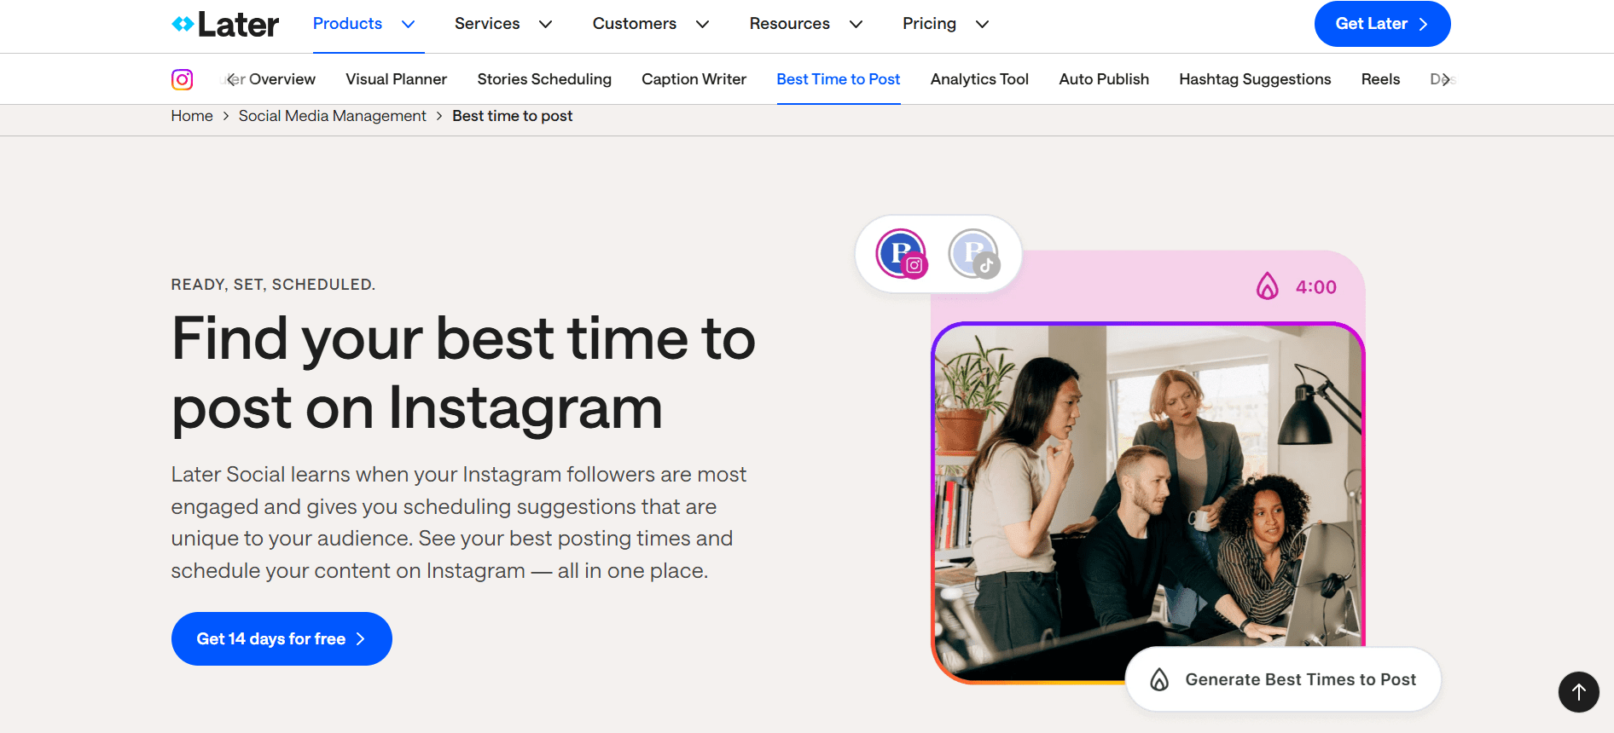This screenshot has width=1614, height=733.
Task: Click the Find your best time heading
Action: [x=463, y=373]
